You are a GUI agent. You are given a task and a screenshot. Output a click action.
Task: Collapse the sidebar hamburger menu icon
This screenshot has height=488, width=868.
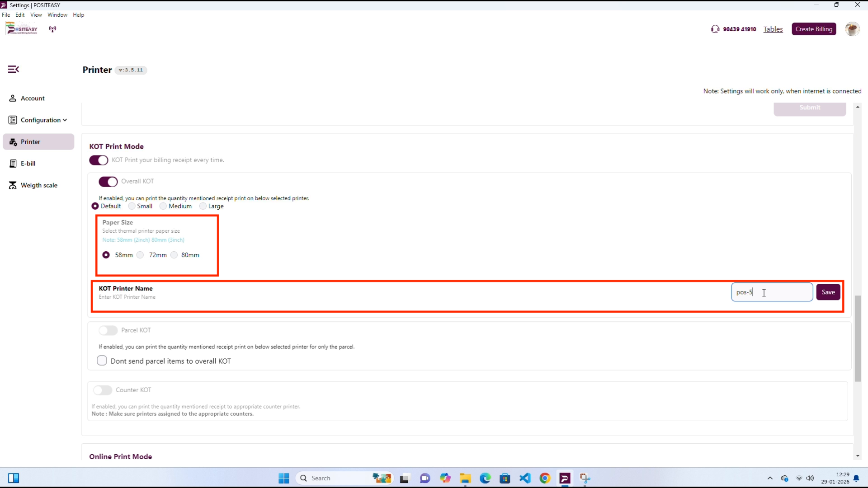14,69
